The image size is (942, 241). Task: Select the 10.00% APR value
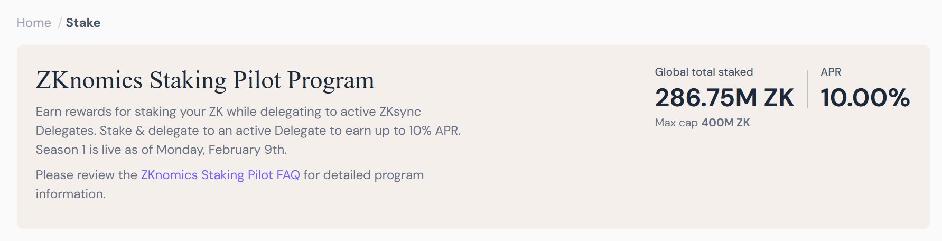(865, 98)
